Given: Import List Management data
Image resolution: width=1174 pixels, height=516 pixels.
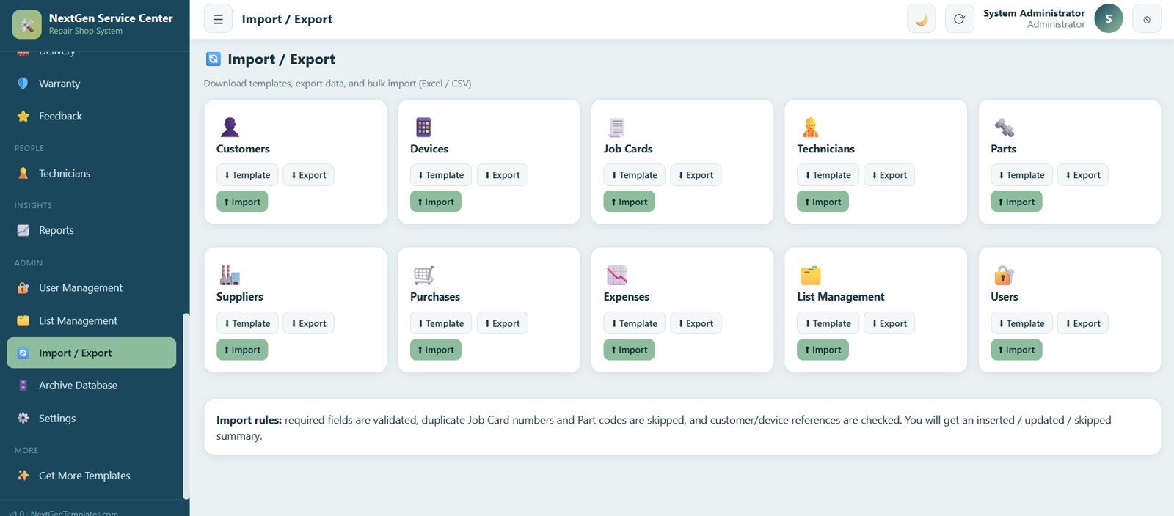Looking at the screenshot, I should (x=823, y=350).
